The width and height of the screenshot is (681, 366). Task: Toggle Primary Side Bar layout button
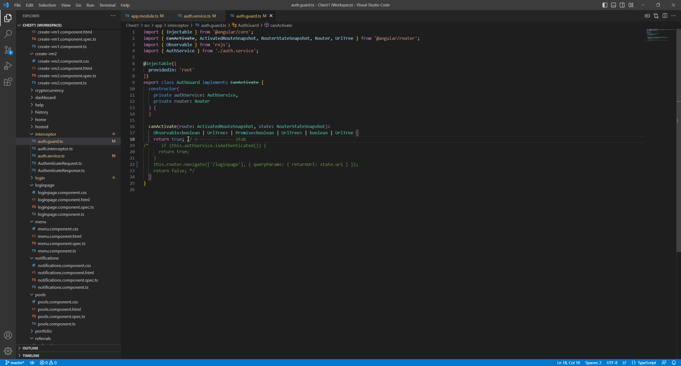pyautogui.click(x=605, y=5)
